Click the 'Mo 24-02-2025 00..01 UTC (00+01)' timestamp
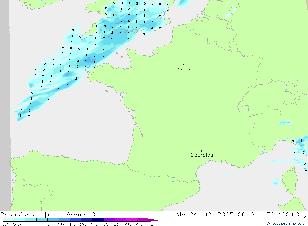Image resolution: width=308 pixels, height=226 pixels. [241, 215]
